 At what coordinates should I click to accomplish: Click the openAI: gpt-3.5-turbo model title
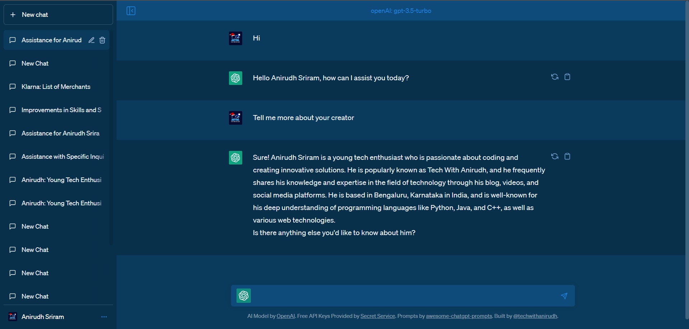pyautogui.click(x=401, y=11)
